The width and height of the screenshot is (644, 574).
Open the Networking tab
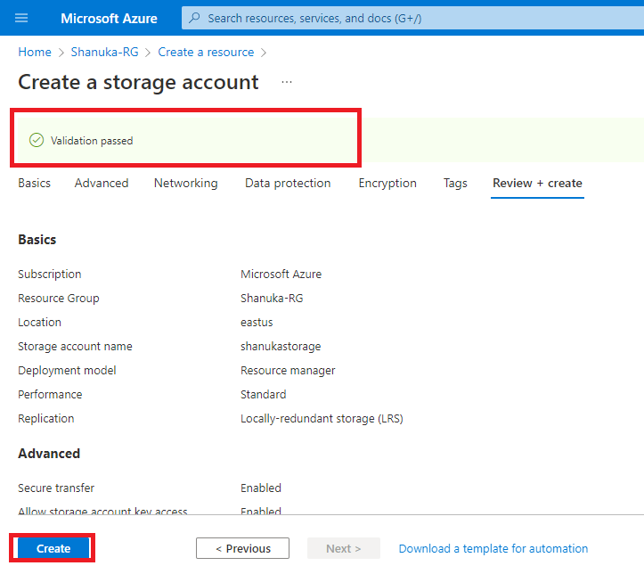coord(185,183)
